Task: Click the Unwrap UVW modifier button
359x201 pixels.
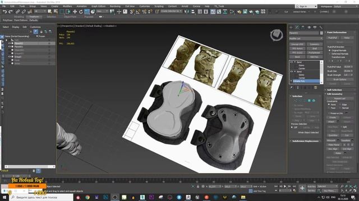Action: pyautogui.click(x=297, y=44)
